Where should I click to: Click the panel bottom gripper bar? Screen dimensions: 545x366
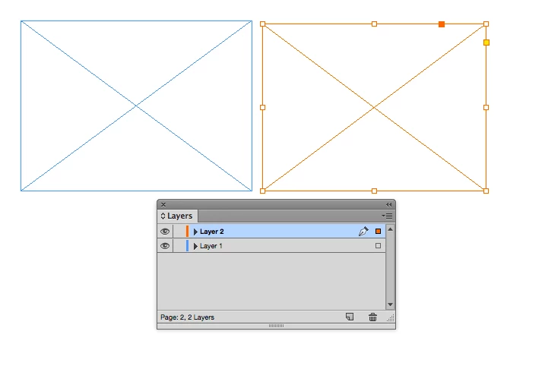(277, 326)
